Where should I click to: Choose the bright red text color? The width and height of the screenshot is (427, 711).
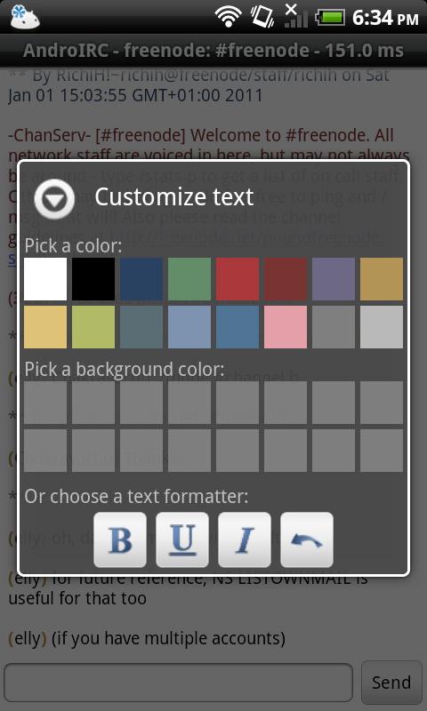(238, 279)
